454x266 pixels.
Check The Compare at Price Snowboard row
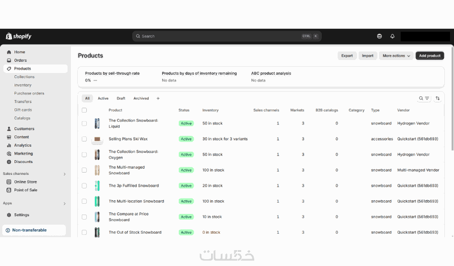pos(84,217)
